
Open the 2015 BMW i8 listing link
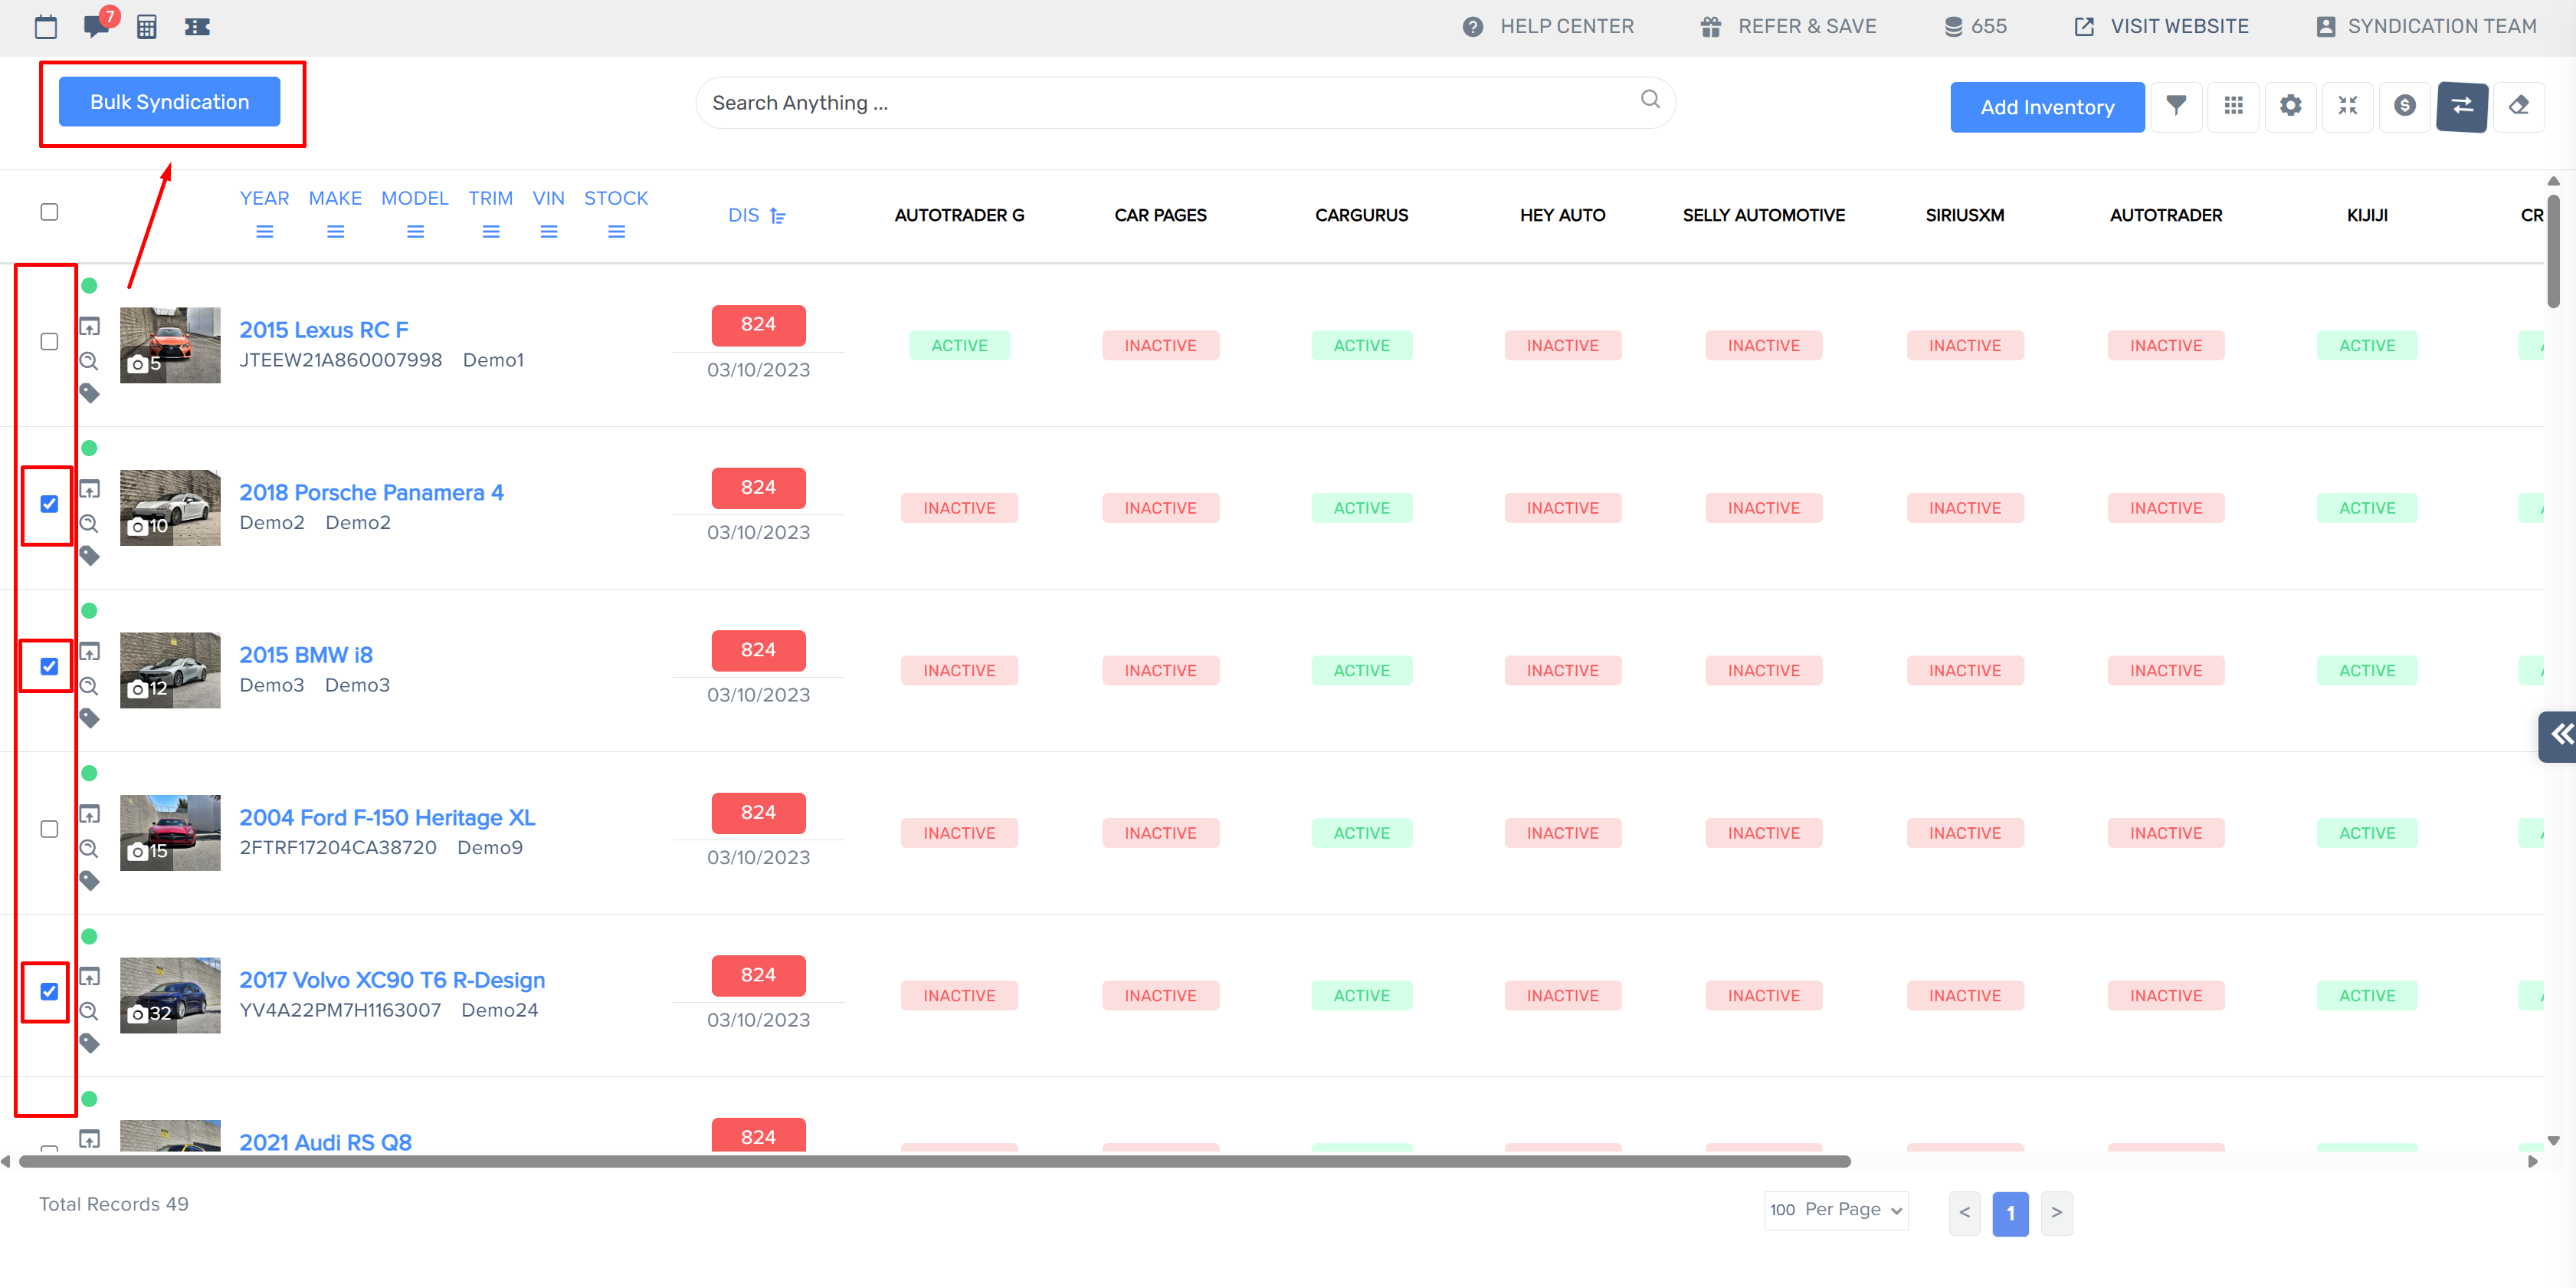click(306, 655)
